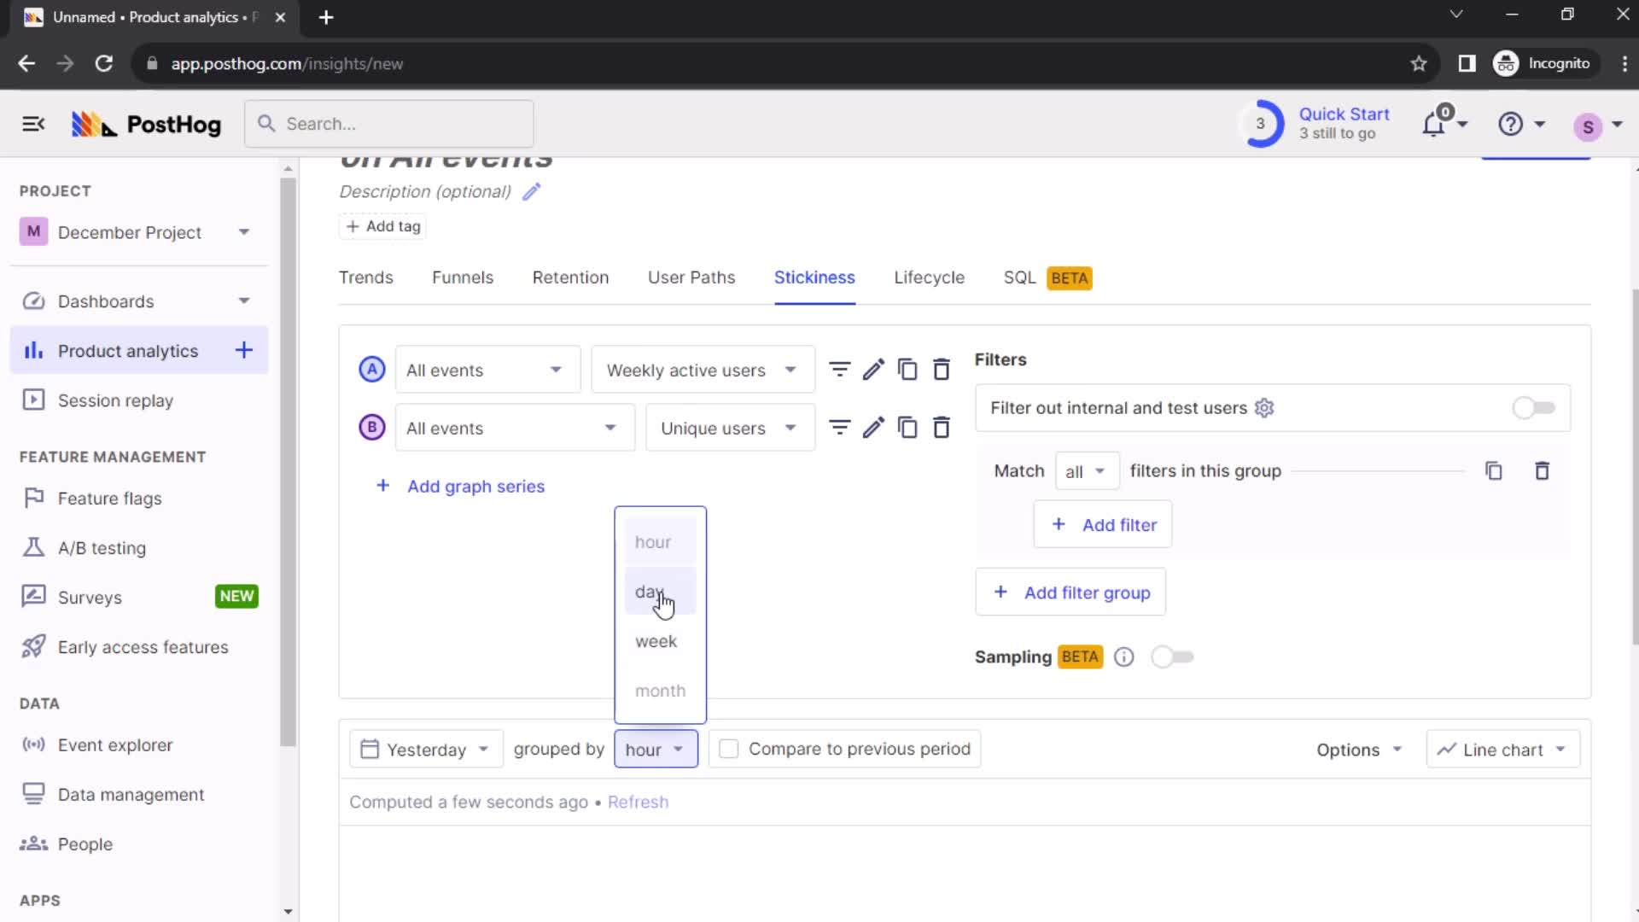Click the duplicate icon for series B
Image resolution: width=1639 pixels, height=922 pixels.
click(x=907, y=428)
